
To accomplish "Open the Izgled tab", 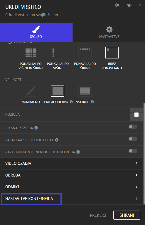I will pos(36,32).
